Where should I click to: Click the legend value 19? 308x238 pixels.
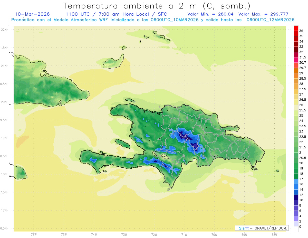pos(301,168)
